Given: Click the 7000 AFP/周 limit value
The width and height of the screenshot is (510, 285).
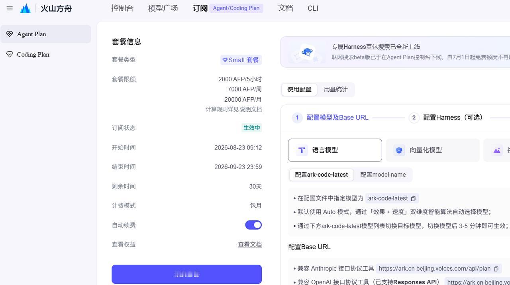Looking at the screenshot, I should coord(245,89).
